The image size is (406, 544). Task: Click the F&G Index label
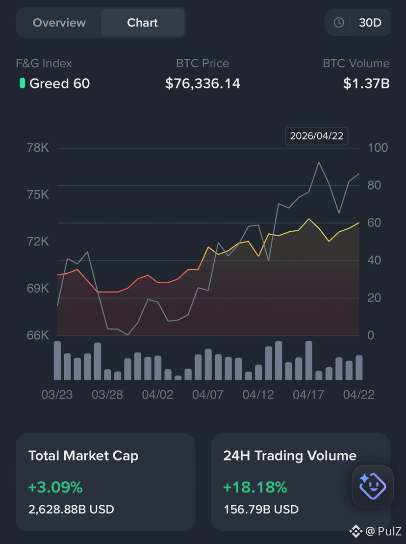point(44,63)
